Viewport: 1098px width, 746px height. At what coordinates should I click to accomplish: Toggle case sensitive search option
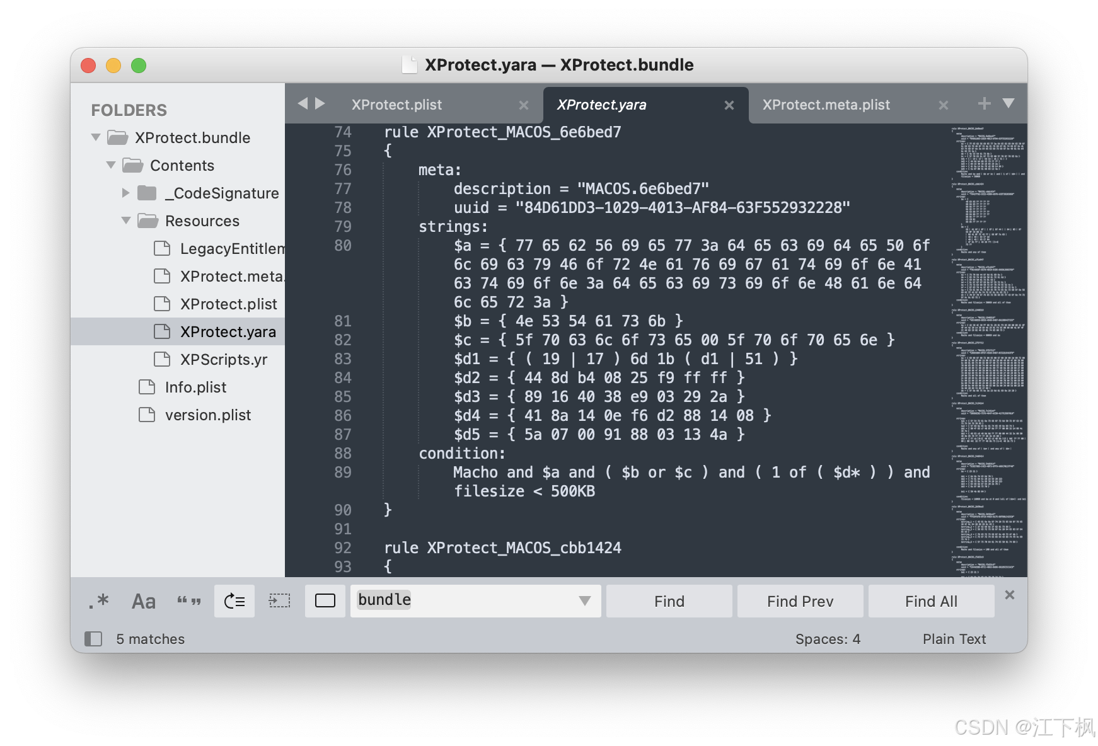click(x=144, y=601)
